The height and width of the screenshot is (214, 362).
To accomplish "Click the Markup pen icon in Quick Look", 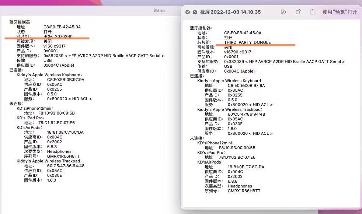I will [283, 12].
